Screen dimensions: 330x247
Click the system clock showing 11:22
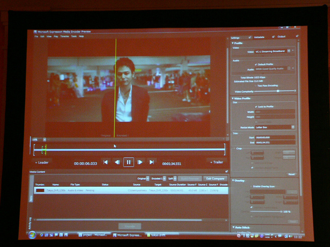(298, 237)
